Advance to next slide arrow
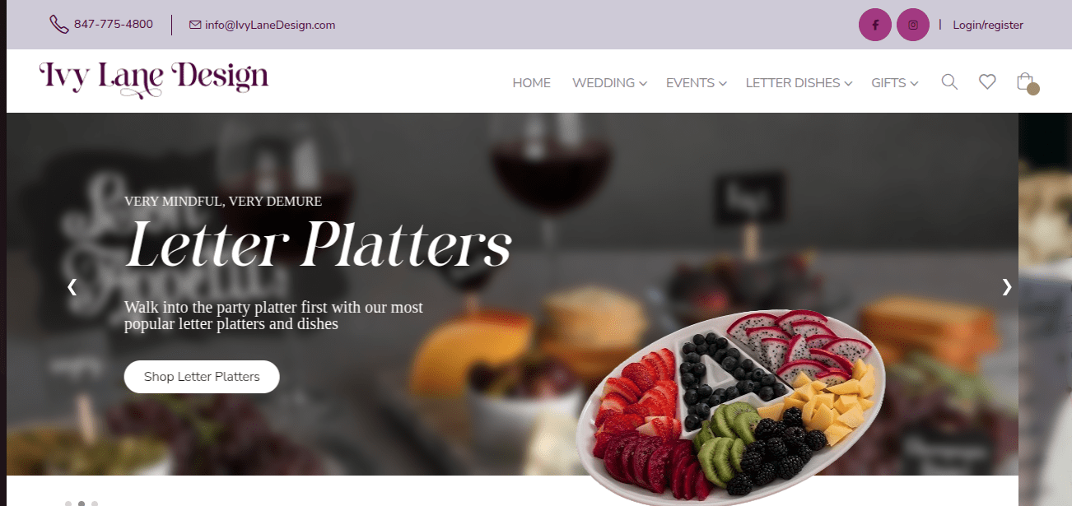1072x506 pixels. click(1006, 286)
